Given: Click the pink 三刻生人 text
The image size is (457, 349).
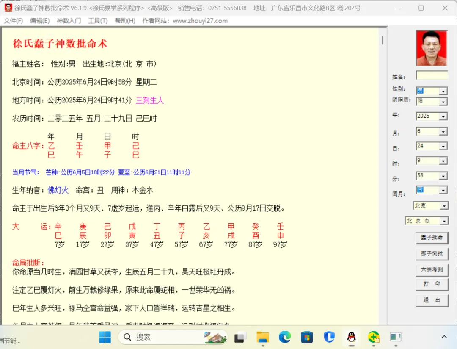Looking at the screenshot, I should point(150,100).
